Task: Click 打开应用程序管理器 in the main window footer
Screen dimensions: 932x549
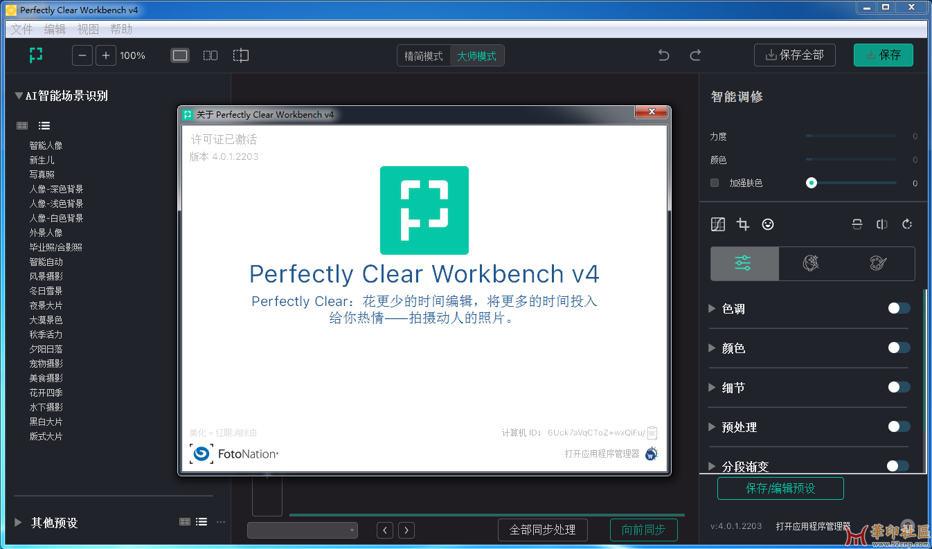Action: pos(813,526)
